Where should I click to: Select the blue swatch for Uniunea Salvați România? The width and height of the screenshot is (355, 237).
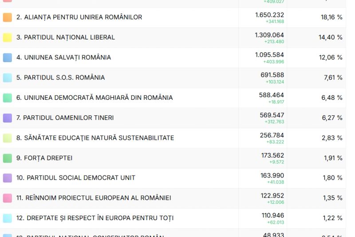[x=8, y=58]
